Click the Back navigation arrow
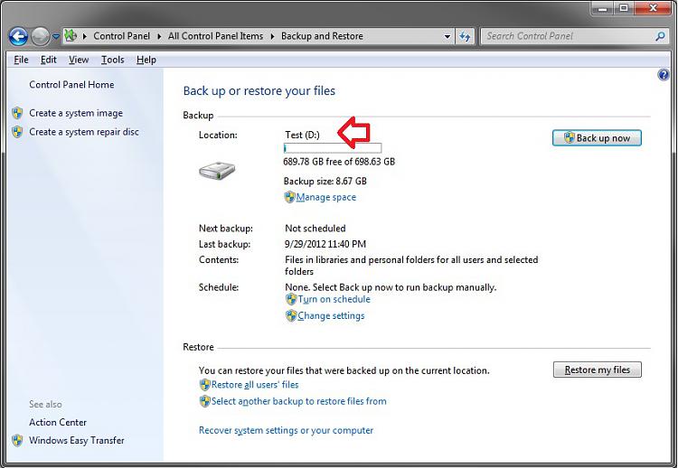The height and width of the screenshot is (468, 678). [x=18, y=37]
